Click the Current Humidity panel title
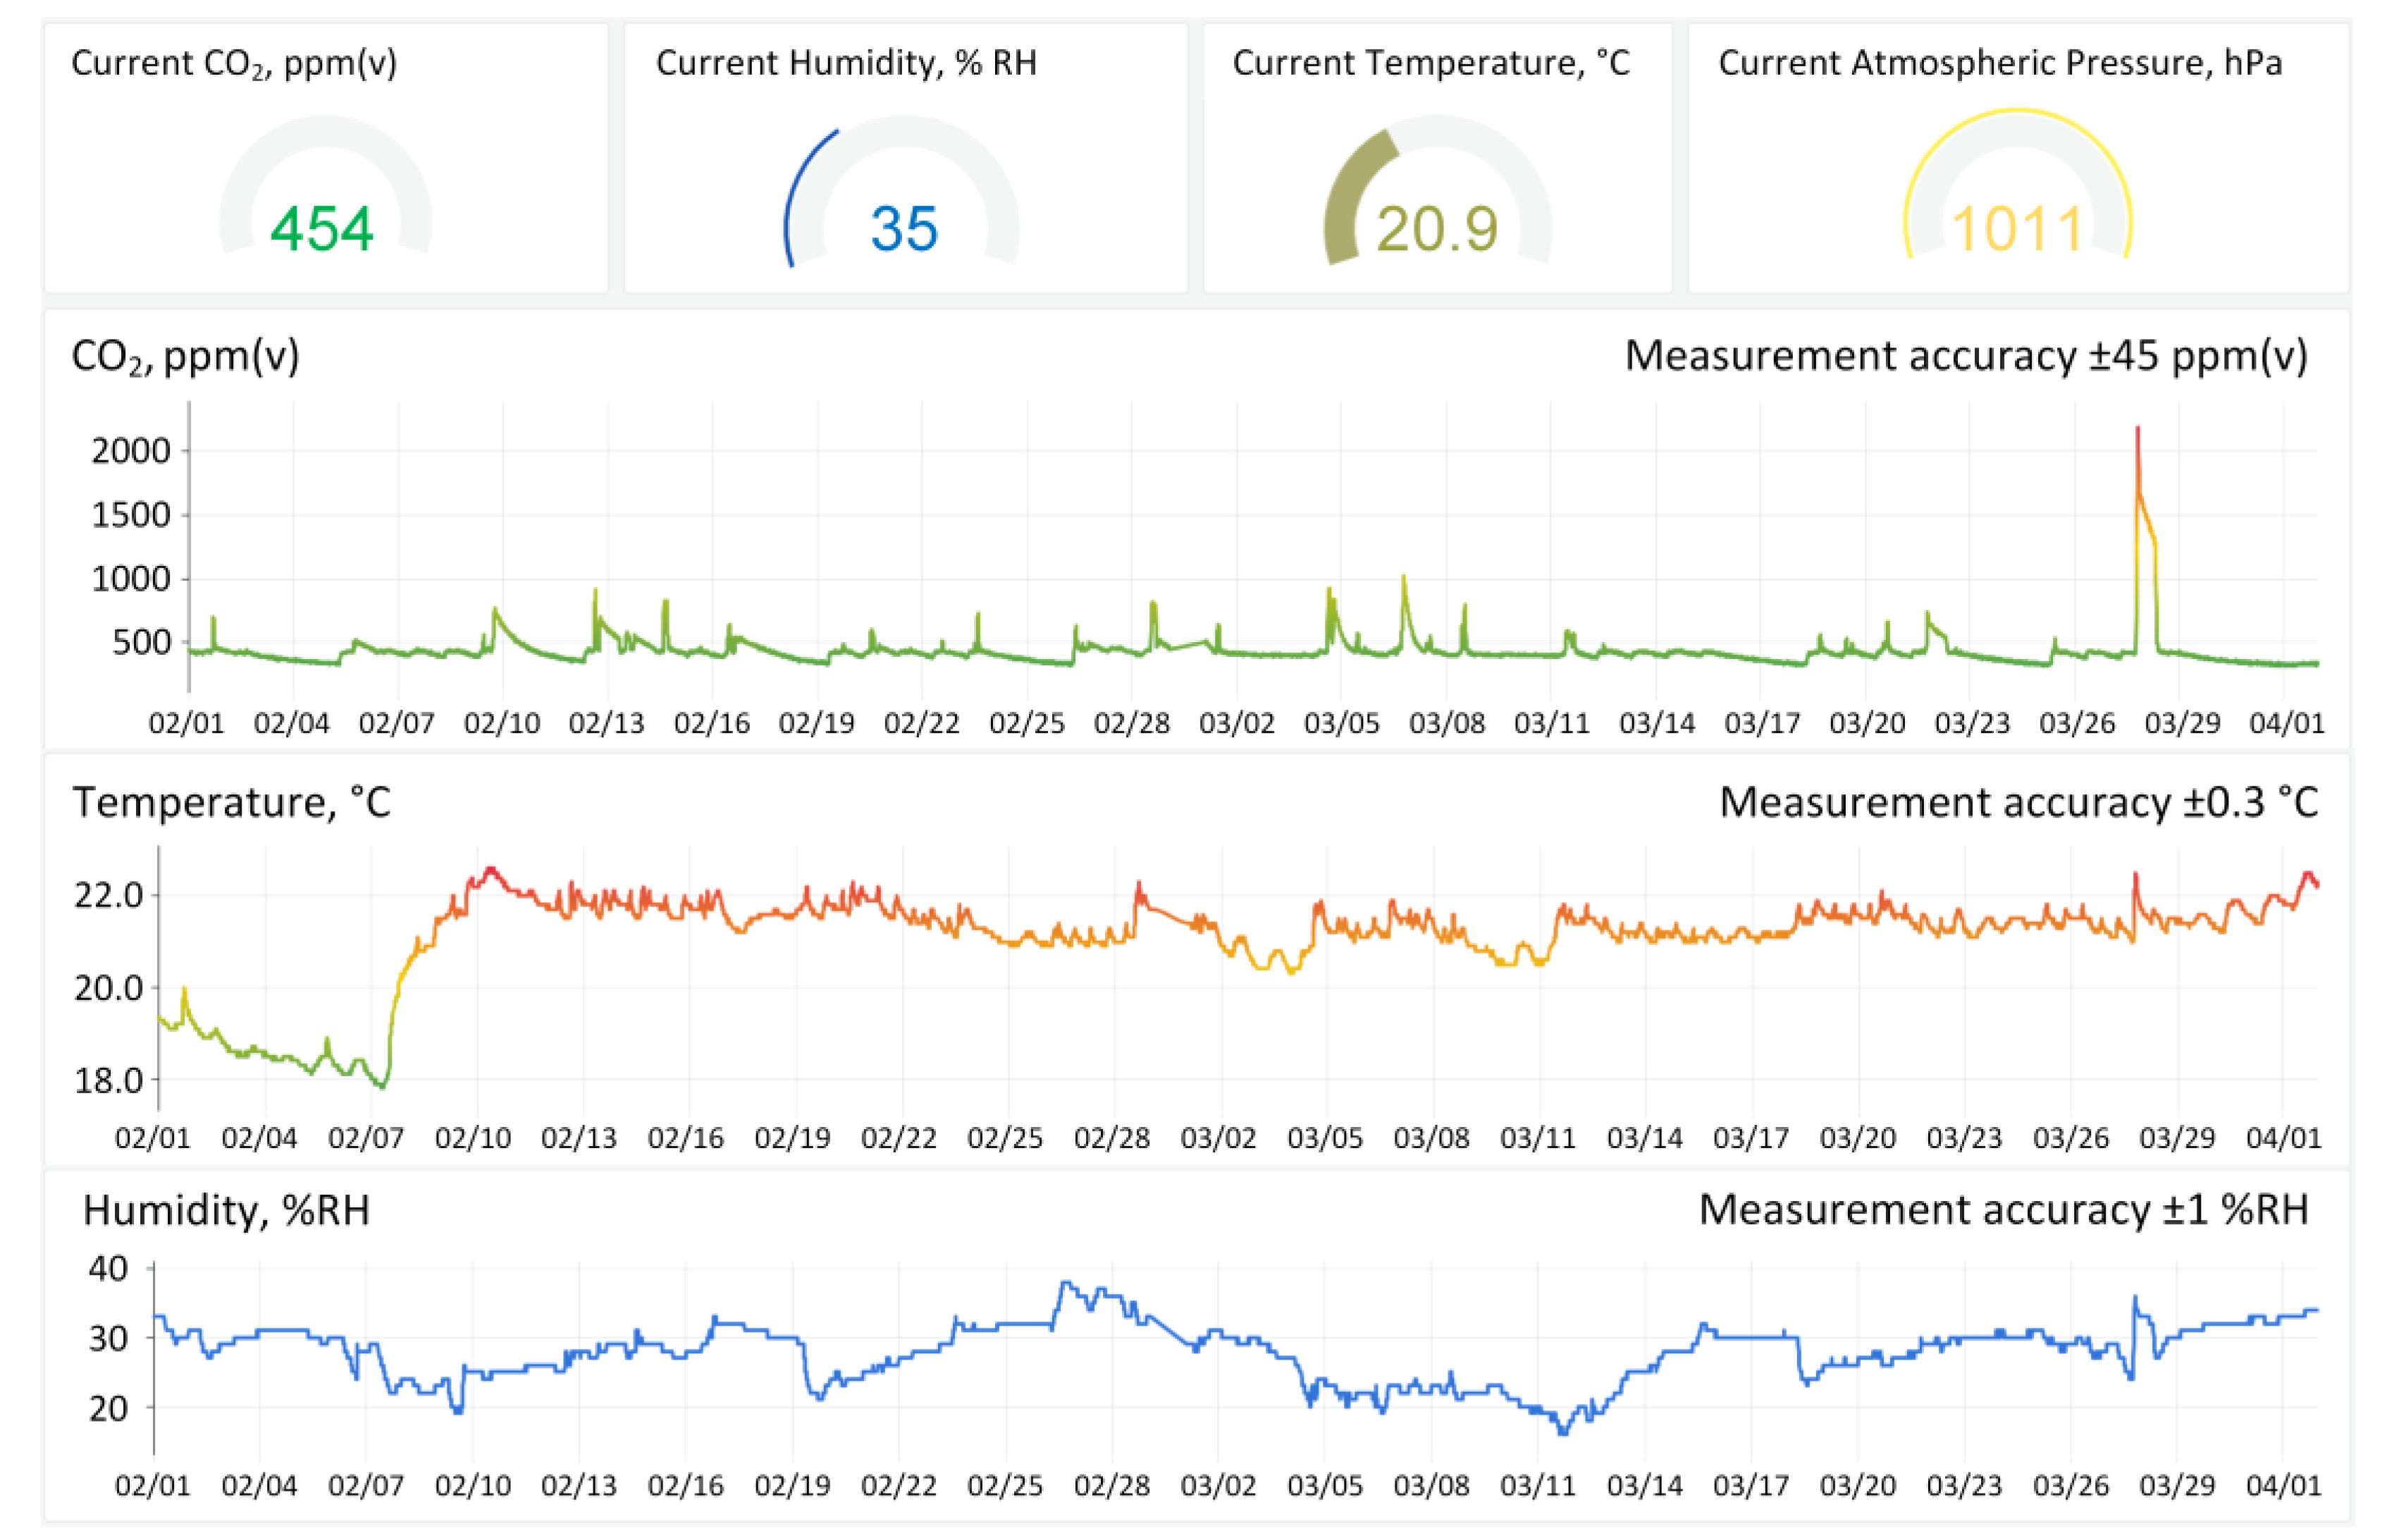This screenshot has height=1540, width=2387. coord(846,63)
